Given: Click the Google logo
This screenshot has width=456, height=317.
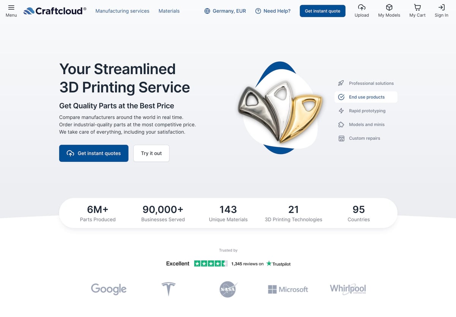Looking at the screenshot, I should [109, 289].
